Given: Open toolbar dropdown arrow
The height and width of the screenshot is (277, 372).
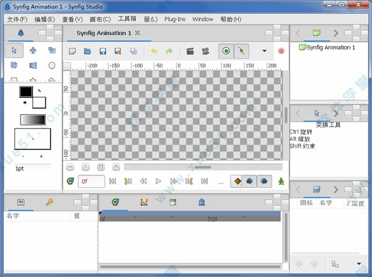Looking at the screenshot, I should [264, 51].
